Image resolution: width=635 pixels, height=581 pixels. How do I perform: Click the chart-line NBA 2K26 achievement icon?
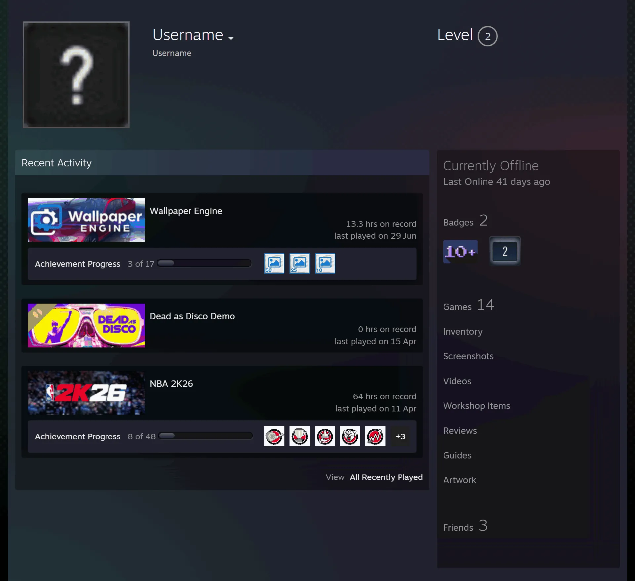click(x=375, y=436)
